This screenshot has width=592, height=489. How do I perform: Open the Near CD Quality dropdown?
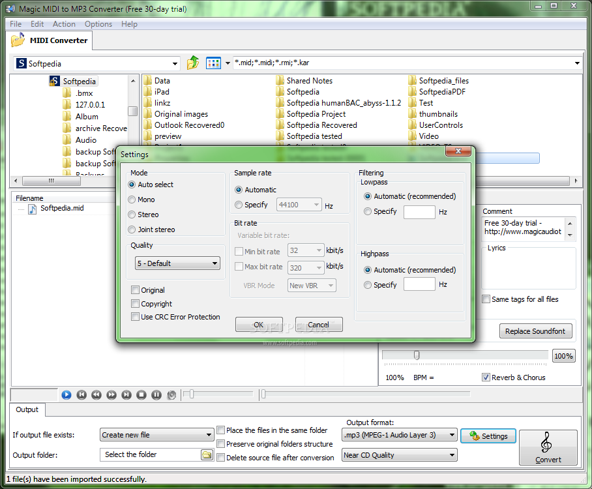click(400, 455)
